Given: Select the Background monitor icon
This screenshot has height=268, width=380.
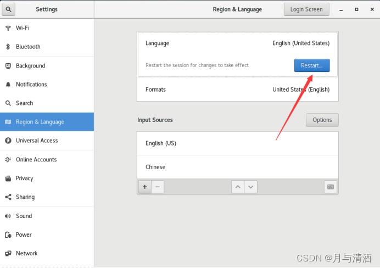Looking at the screenshot, I should tap(8, 66).
